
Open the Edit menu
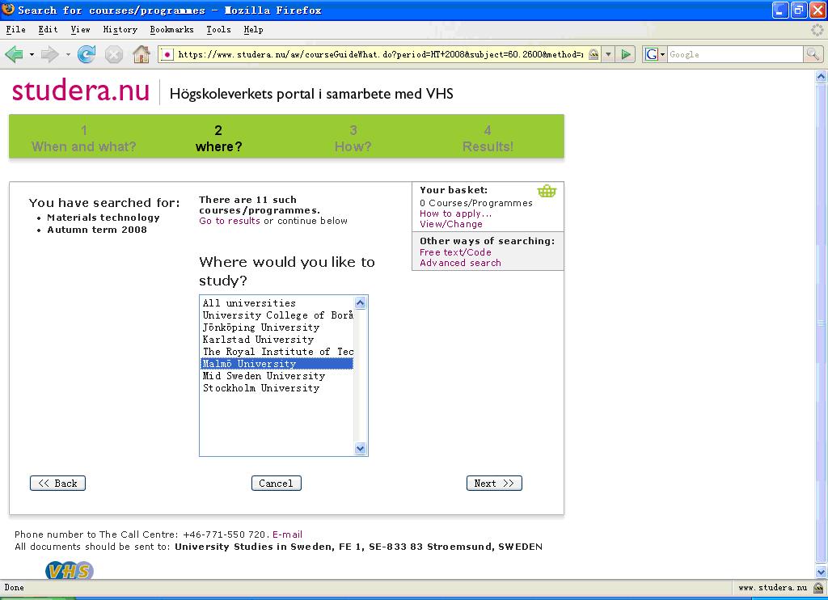tap(48, 30)
